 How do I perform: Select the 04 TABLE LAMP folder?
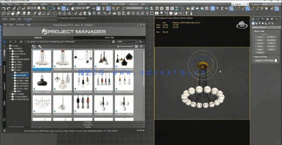[x=21, y=81]
